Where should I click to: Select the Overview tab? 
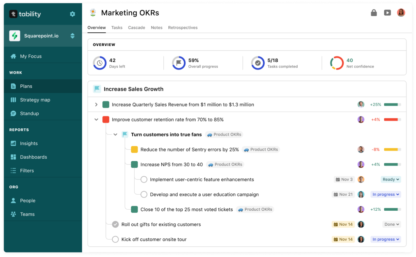[x=97, y=28]
